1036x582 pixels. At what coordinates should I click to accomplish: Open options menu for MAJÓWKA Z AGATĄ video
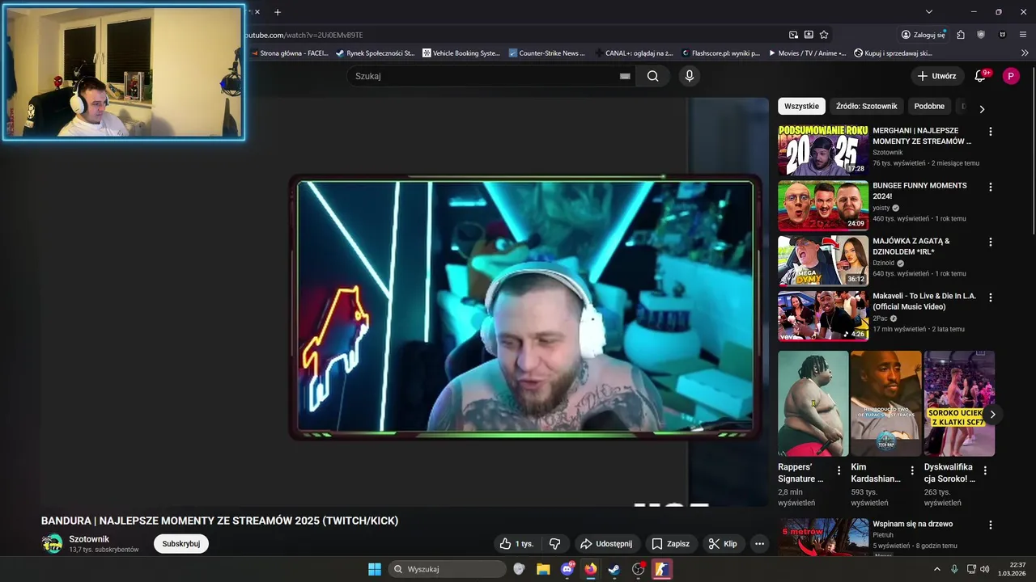click(x=990, y=242)
